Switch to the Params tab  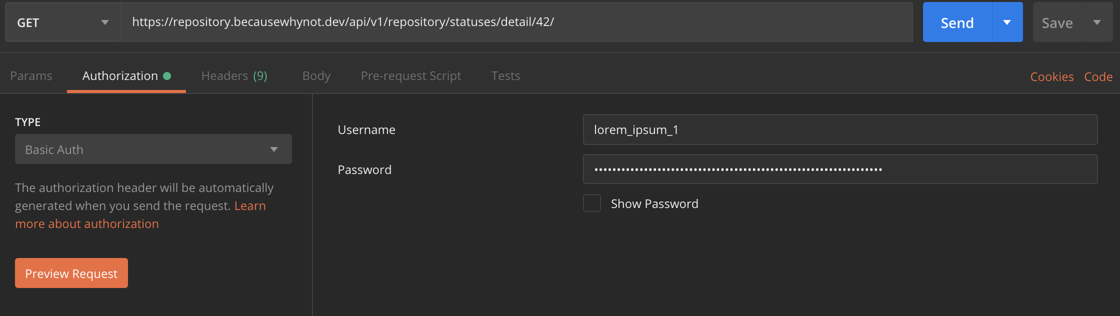(31, 76)
